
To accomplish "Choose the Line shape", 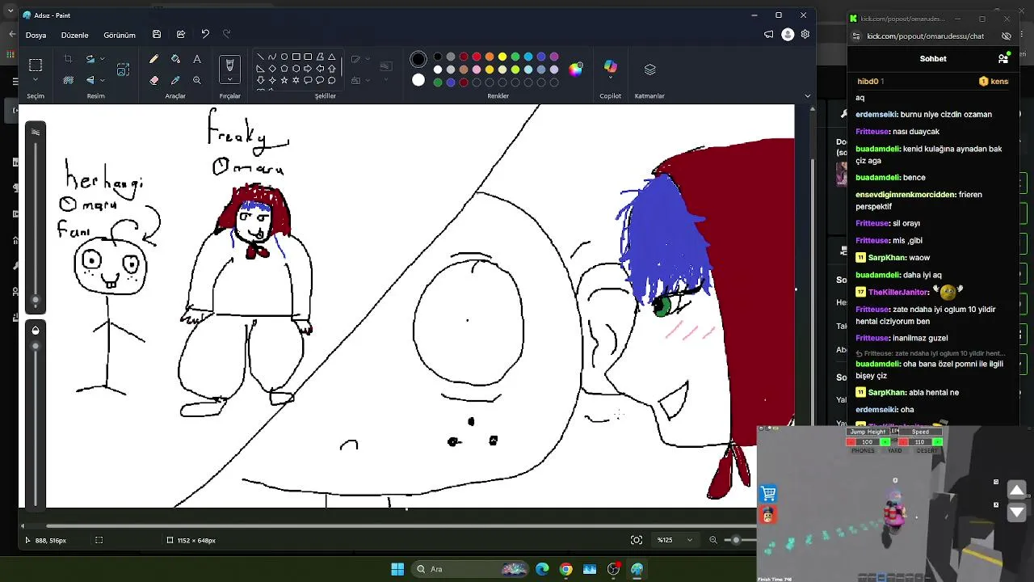I will (x=260, y=57).
